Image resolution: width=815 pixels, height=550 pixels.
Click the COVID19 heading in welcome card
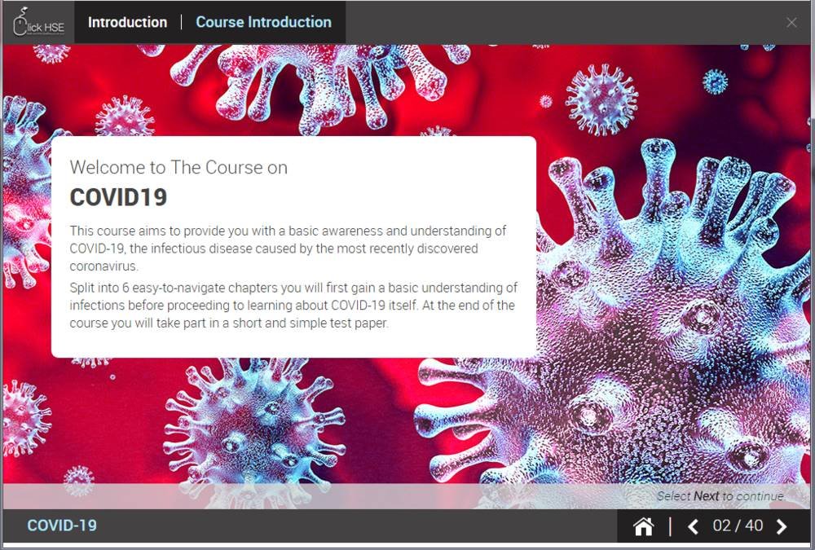point(118,197)
